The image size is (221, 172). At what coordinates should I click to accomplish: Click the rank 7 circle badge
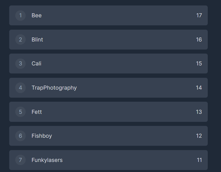click(x=20, y=160)
